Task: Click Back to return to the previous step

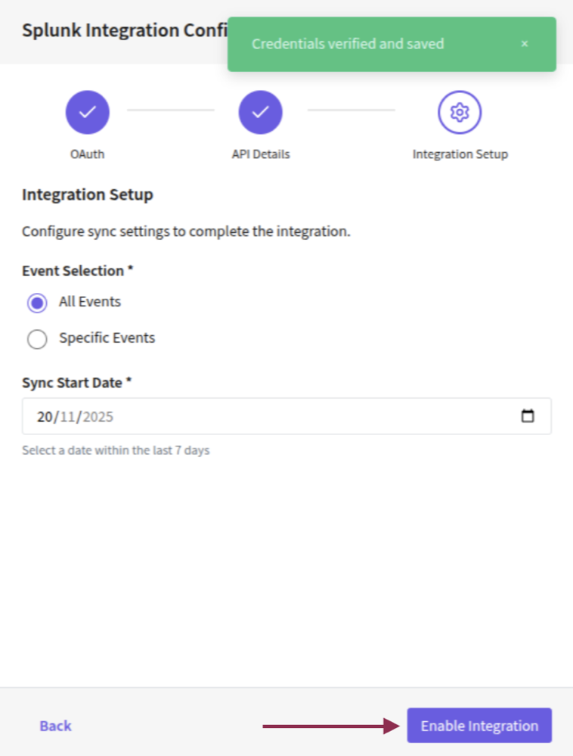Action: coord(54,725)
